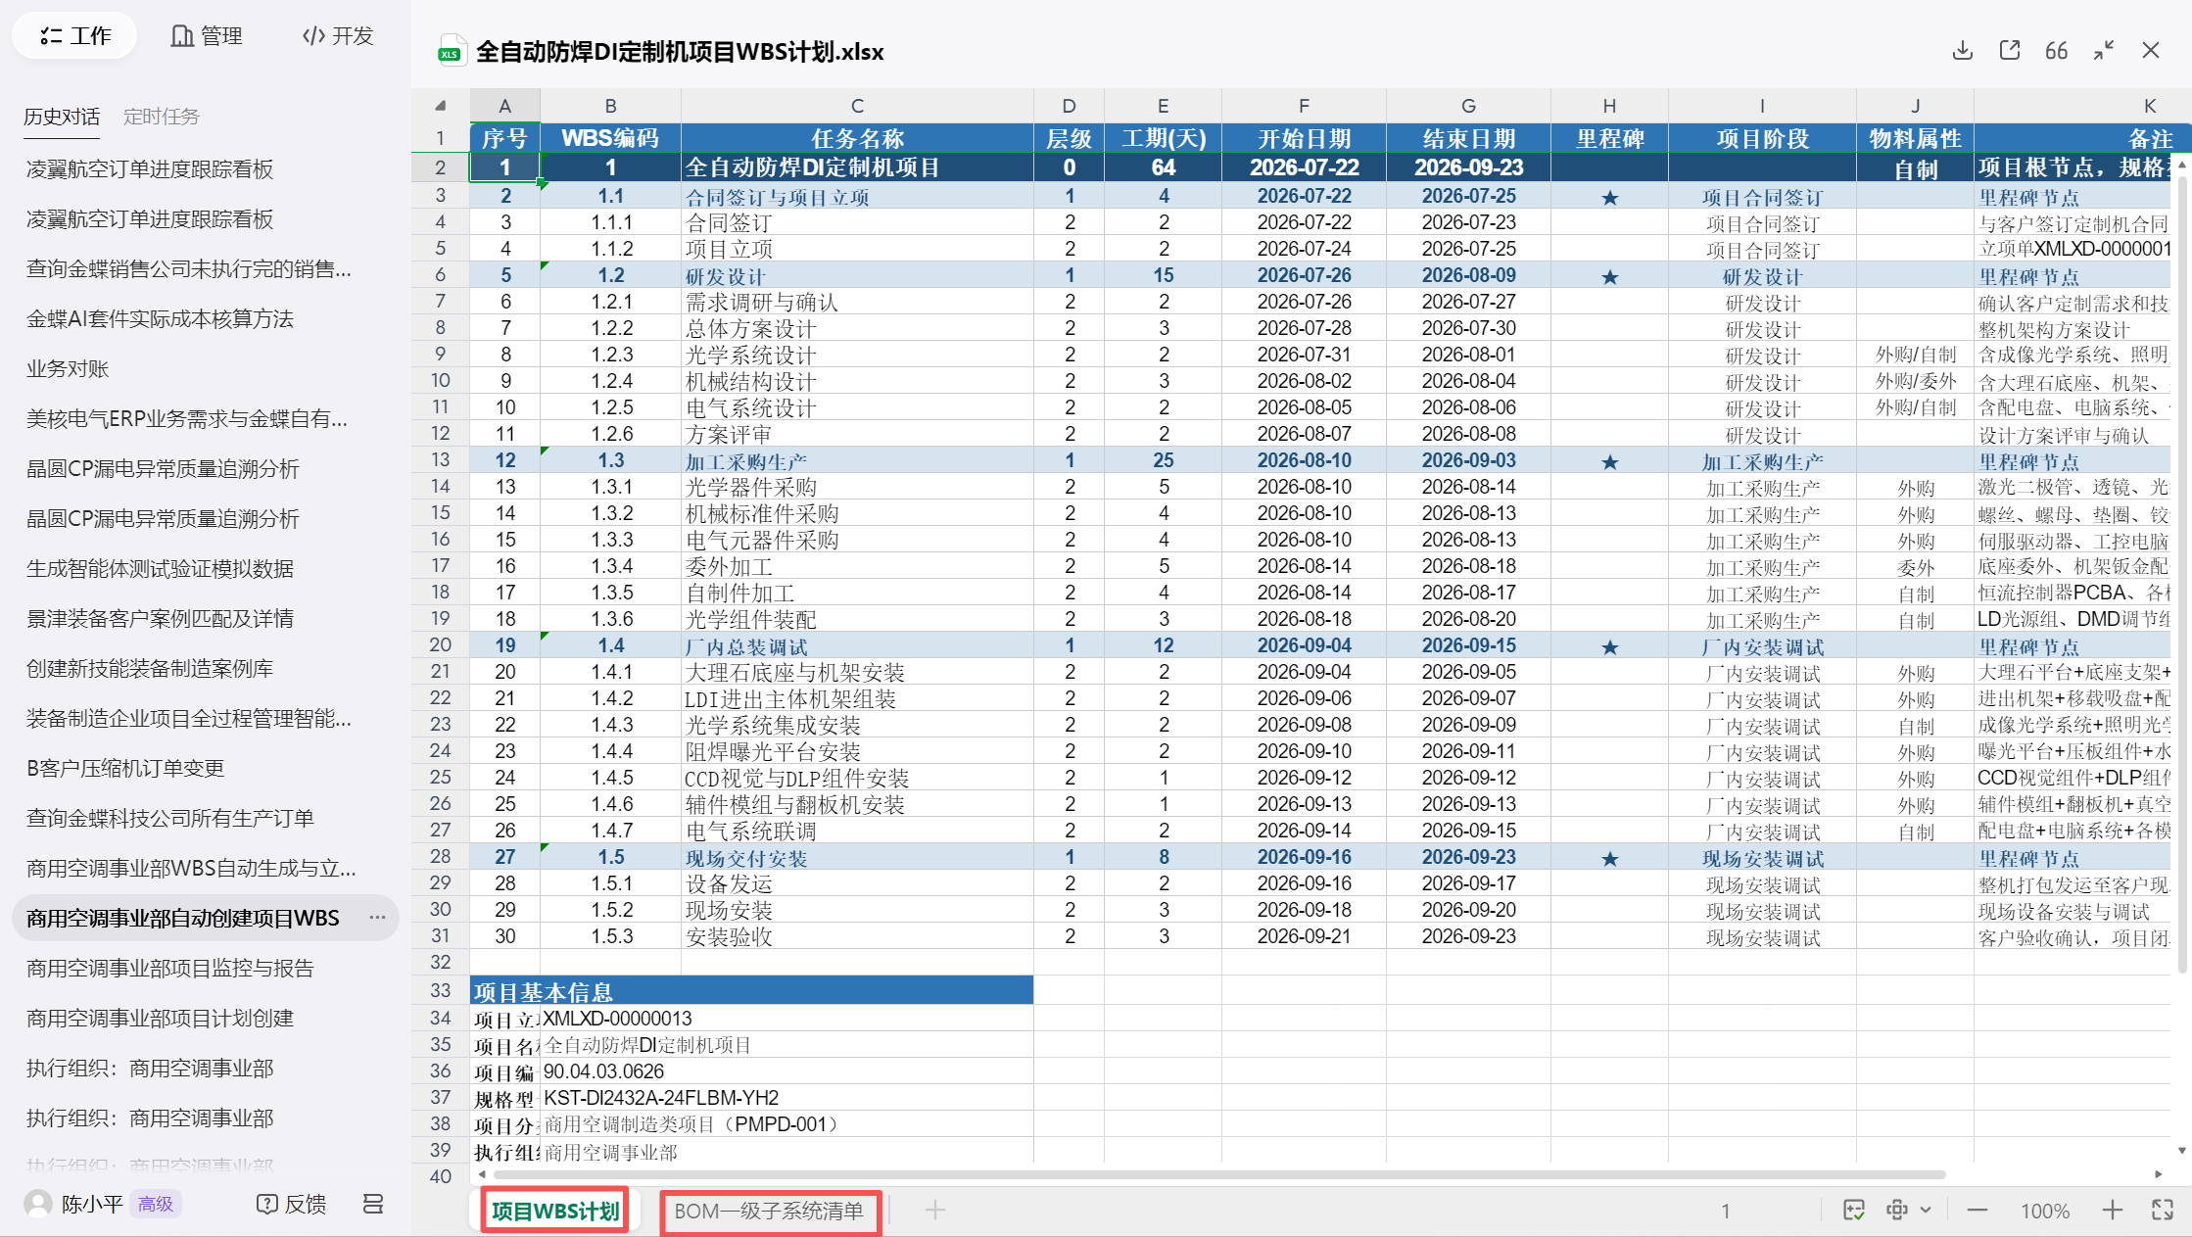Click cell containing 光学系统设计

coord(857,355)
